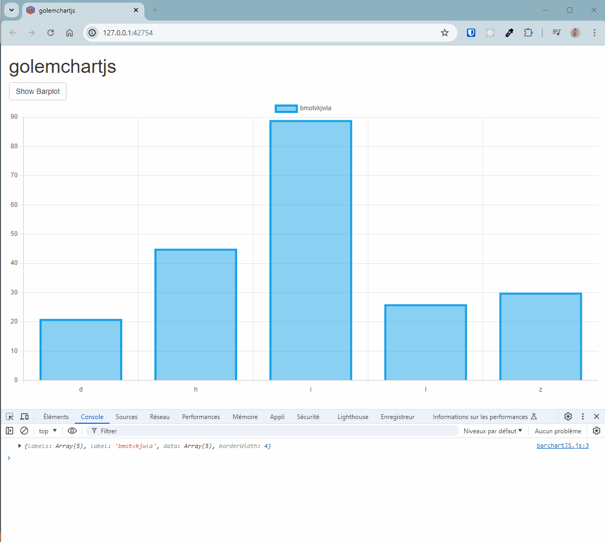Viewport: 605px width, 542px height.
Task: Toggle the device toolbar emulation icon
Action: pos(24,416)
